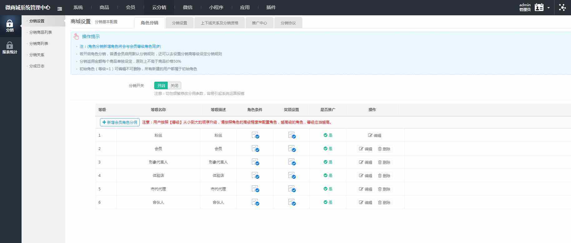The width and height of the screenshot is (571, 243).
Task: Open 角色条件 icon for 形象代言人 row
Action: 255,162
